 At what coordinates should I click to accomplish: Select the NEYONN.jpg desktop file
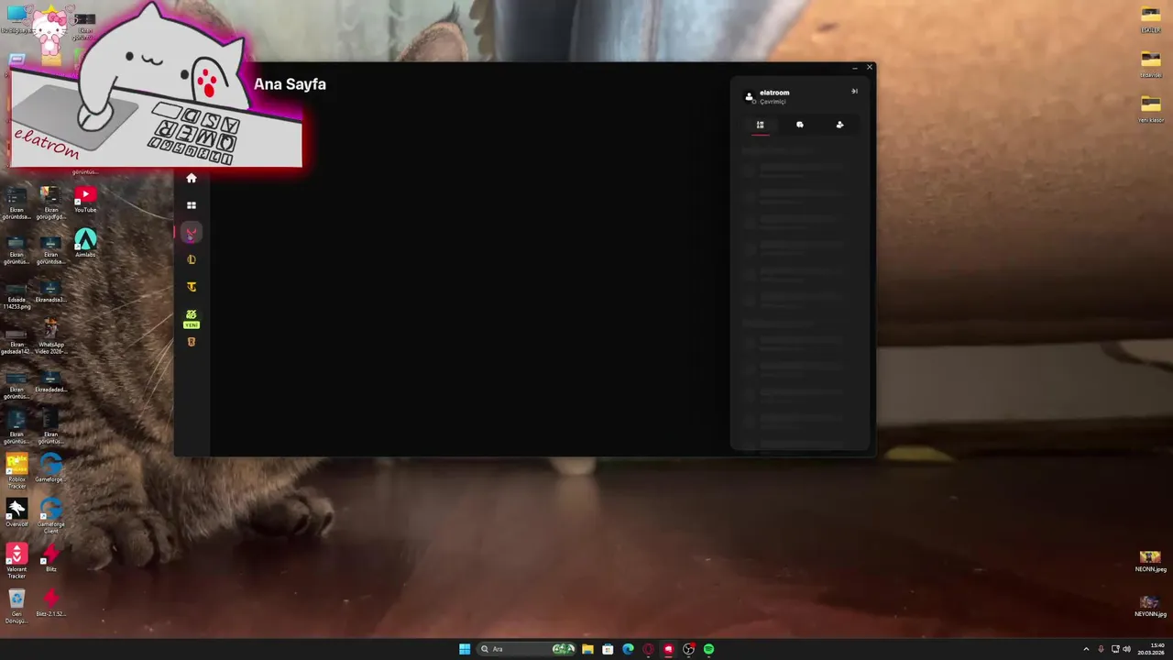pyautogui.click(x=1150, y=606)
